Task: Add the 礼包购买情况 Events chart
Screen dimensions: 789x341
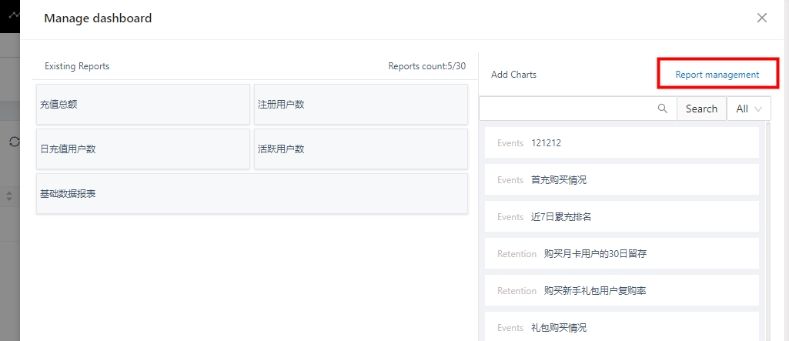Action: [x=621, y=327]
